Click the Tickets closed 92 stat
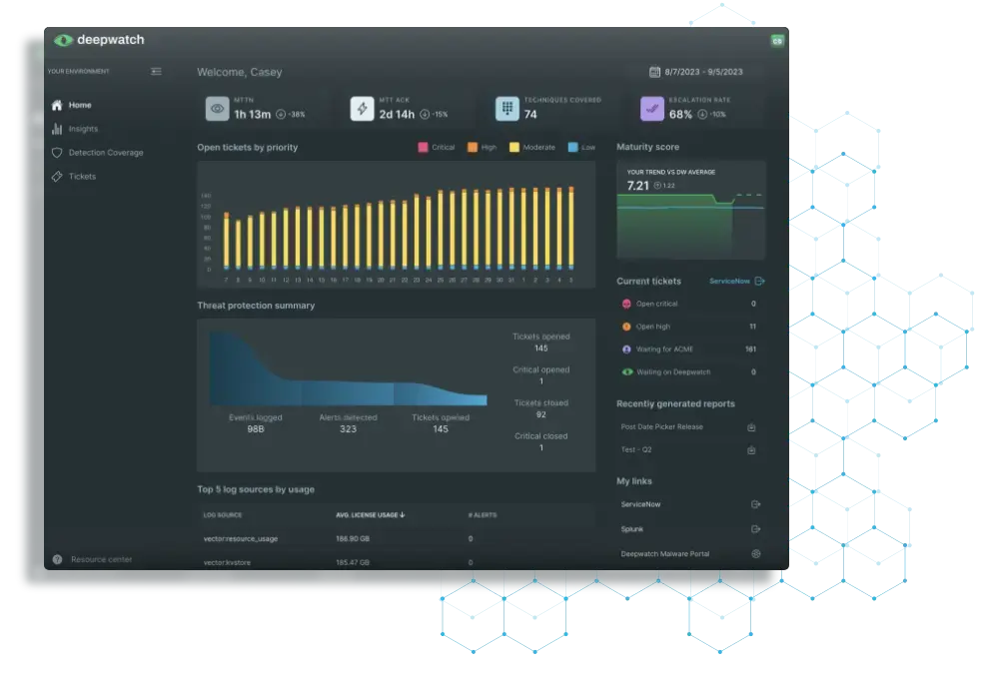 tap(540, 408)
